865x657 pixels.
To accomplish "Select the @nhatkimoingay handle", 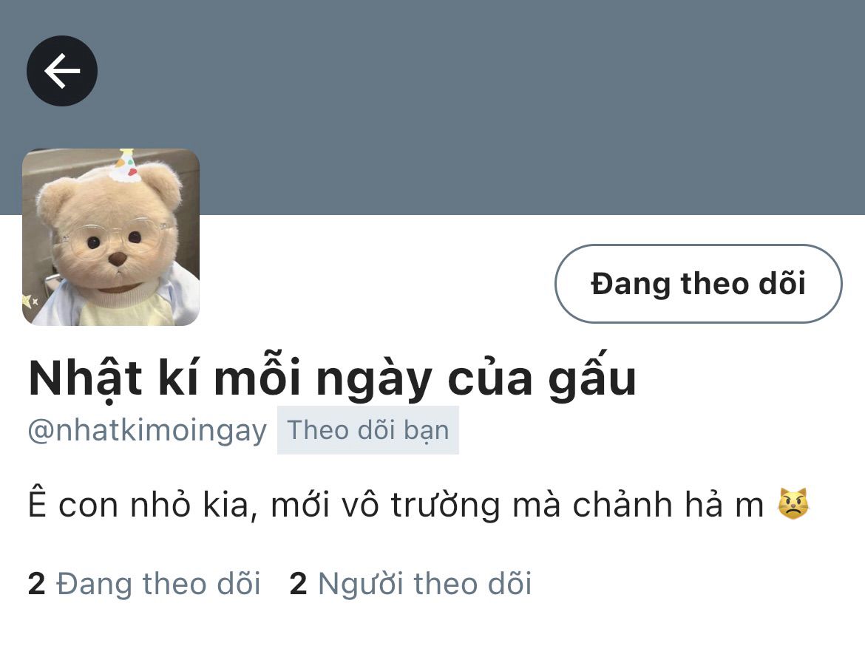I will pos(147,431).
